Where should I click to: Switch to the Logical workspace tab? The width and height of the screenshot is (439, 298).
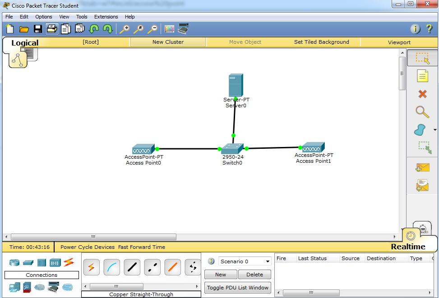tap(25, 43)
